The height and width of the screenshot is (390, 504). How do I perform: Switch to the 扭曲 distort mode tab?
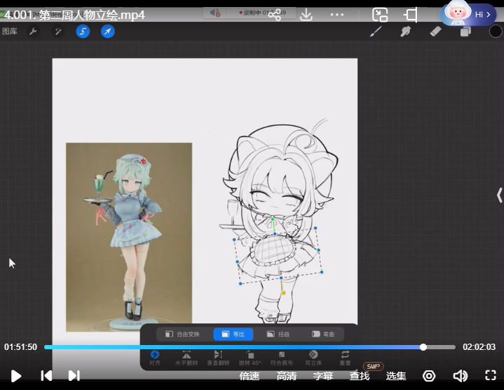click(278, 334)
